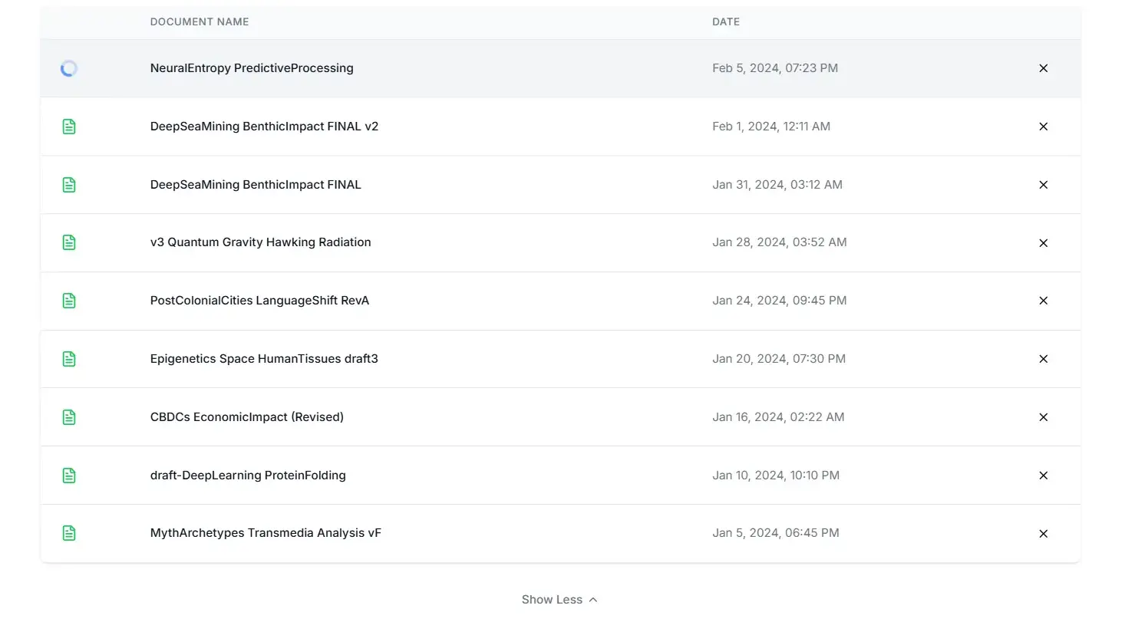1135x622 pixels.
Task: Click document icon for MythArchetypes Transmedia Analysis vF
Action: 69,533
